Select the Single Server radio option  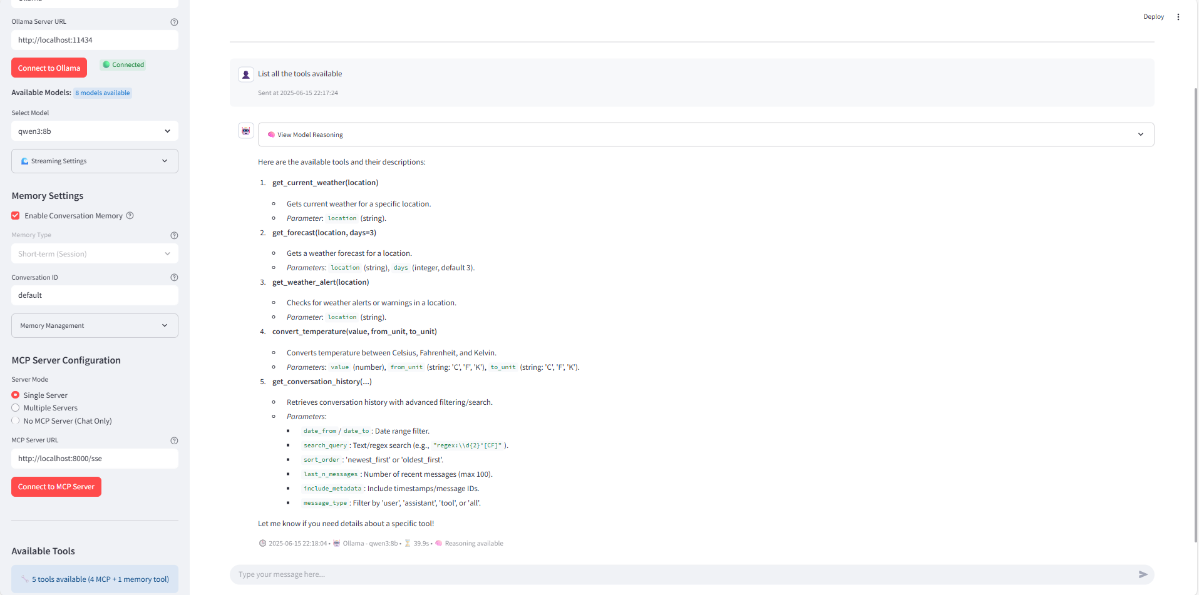[x=16, y=395]
